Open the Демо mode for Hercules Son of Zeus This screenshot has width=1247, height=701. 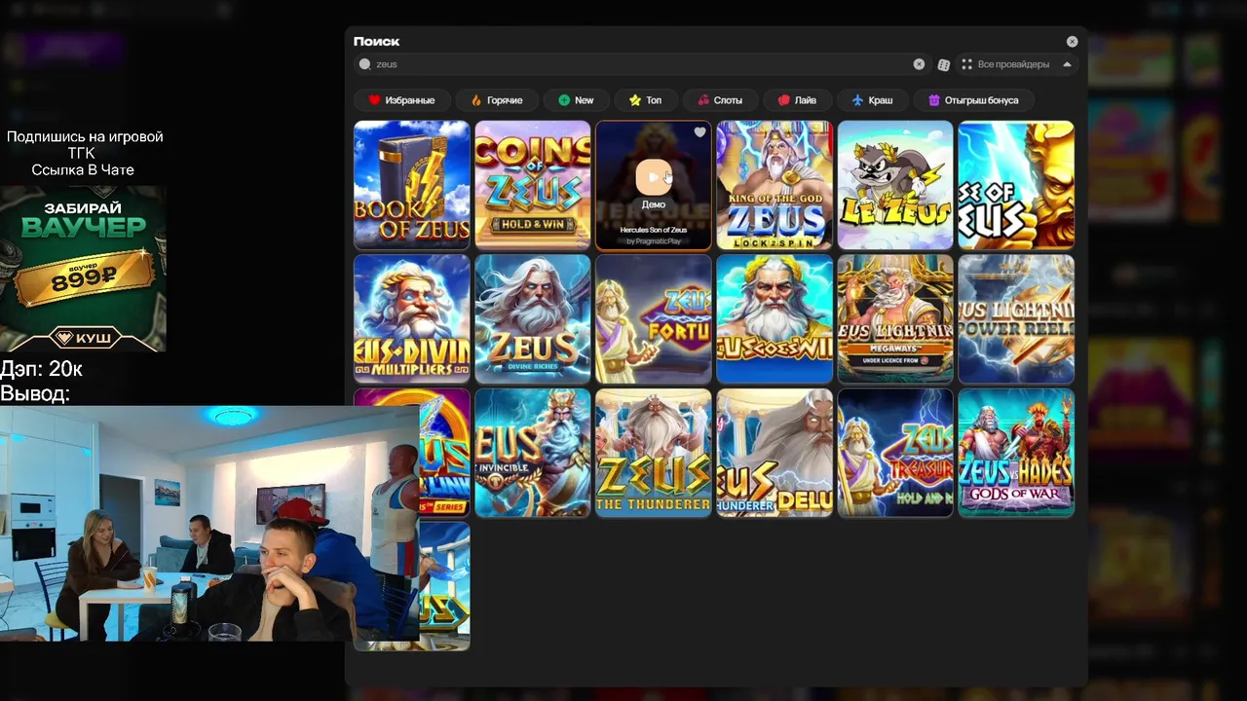click(654, 204)
